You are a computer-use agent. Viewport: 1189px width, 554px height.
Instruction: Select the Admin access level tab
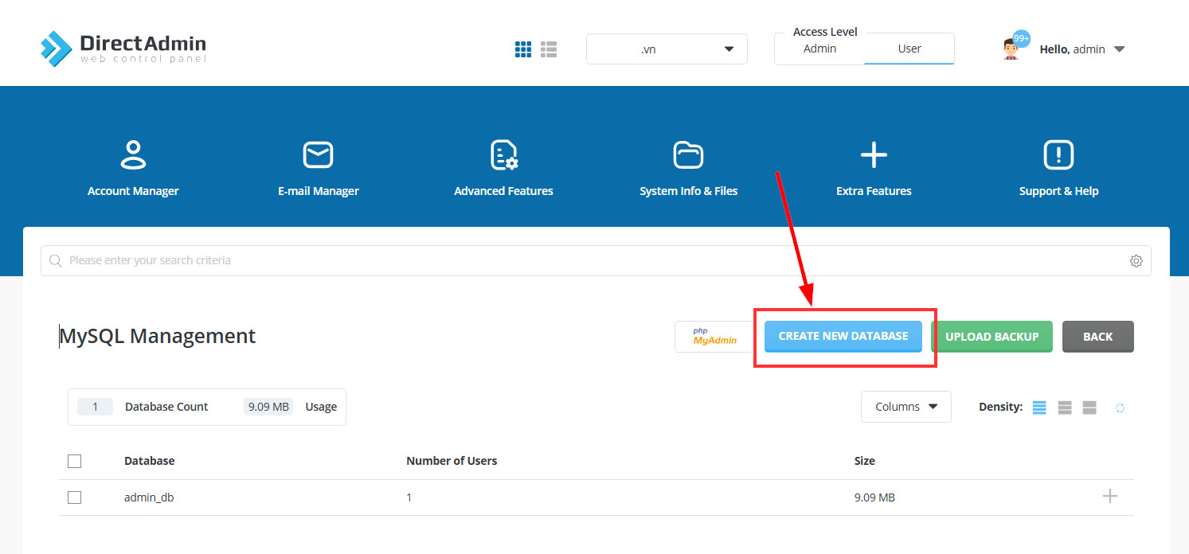[819, 49]
